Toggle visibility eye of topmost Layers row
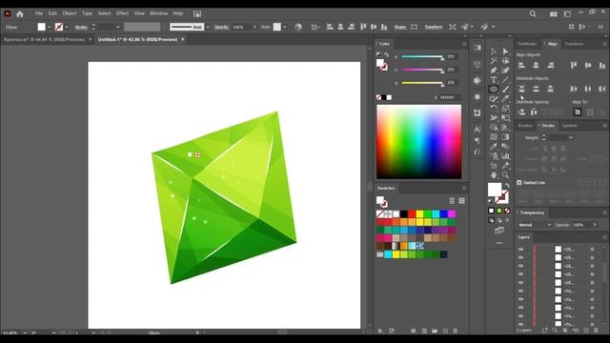610x343 pixels. click(521, 249)
